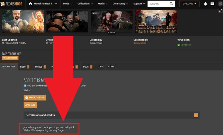Switch to the Description tab
Screen dimensions: 223x135
pos(9,67)
